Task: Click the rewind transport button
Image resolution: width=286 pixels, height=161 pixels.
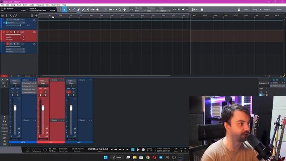Action: (116, 150)
